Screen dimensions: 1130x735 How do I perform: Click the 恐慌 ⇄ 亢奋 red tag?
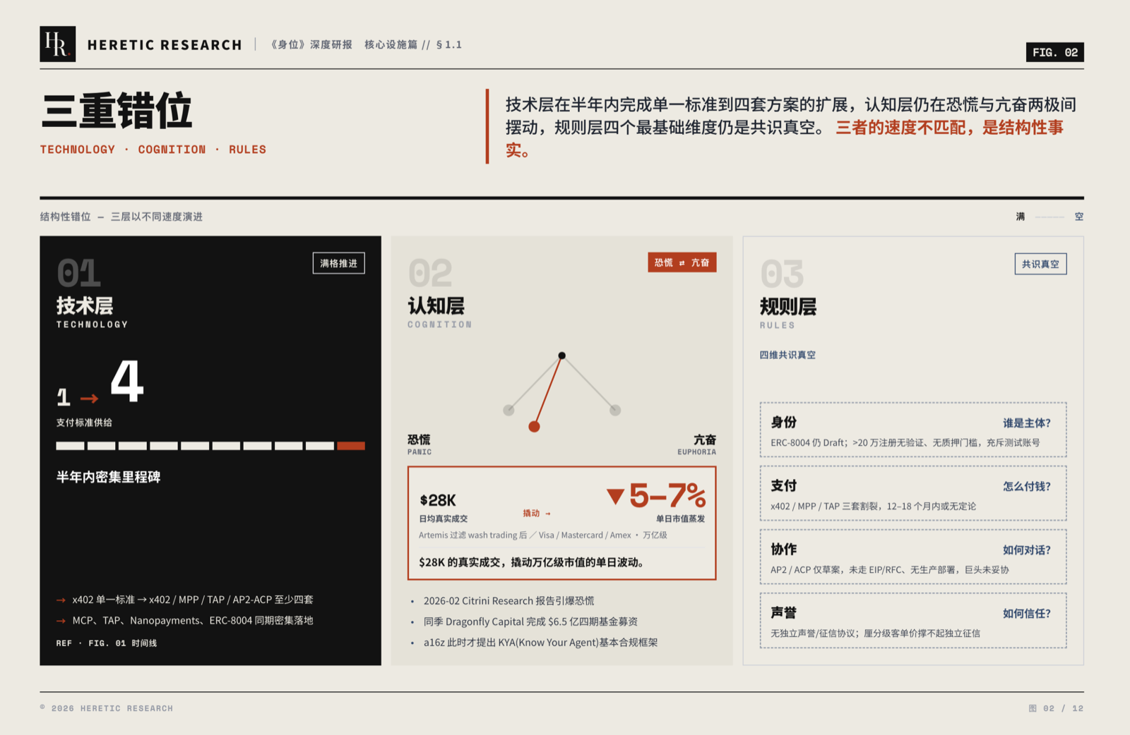(x=682, y=262)
